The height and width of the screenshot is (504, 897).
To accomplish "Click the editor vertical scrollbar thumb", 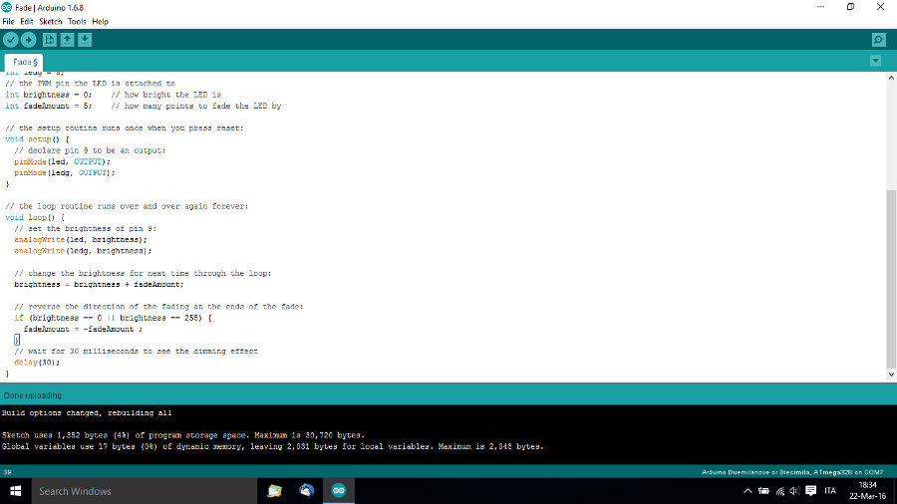I will (891, 280).
